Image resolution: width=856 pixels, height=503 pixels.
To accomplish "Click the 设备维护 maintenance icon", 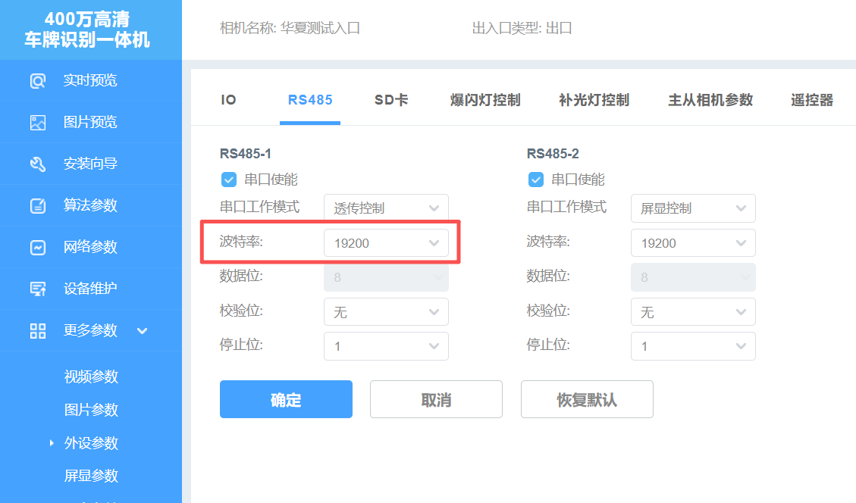I will tap(38, 289).
